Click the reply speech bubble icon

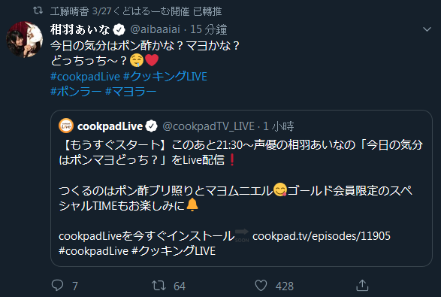58,285
